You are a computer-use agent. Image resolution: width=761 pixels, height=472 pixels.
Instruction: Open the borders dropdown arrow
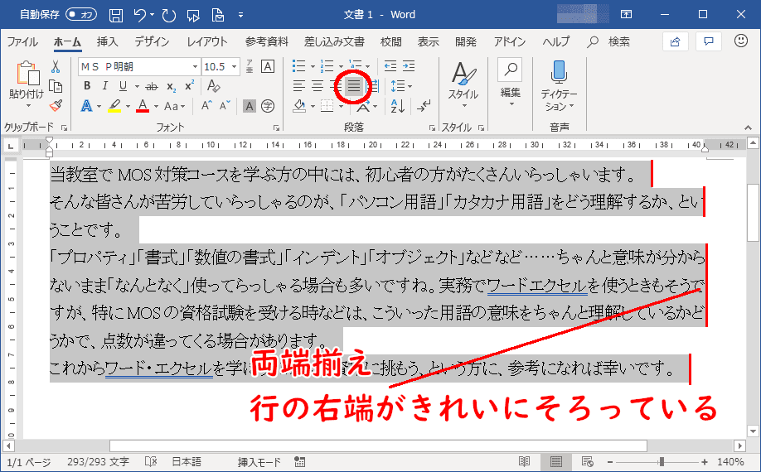[342, 106]
